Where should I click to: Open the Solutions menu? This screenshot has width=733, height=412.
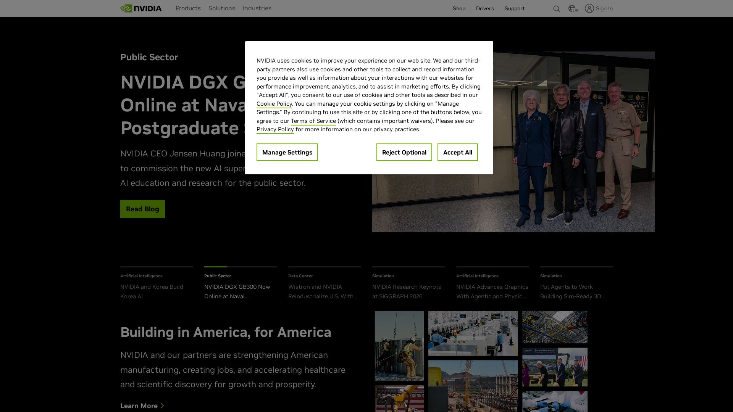point(222,8)
